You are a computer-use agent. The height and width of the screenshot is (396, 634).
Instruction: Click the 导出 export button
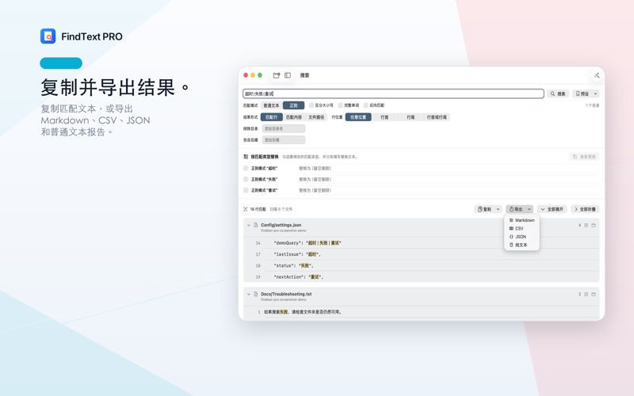tap(516, 209)
